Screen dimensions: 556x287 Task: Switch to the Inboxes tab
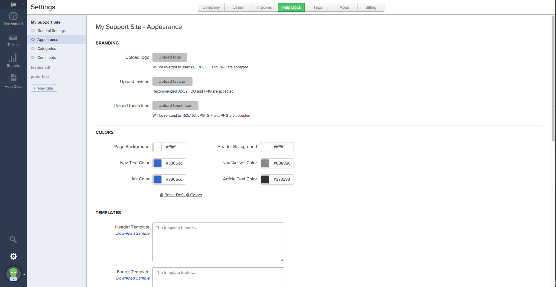pos(264,7)
